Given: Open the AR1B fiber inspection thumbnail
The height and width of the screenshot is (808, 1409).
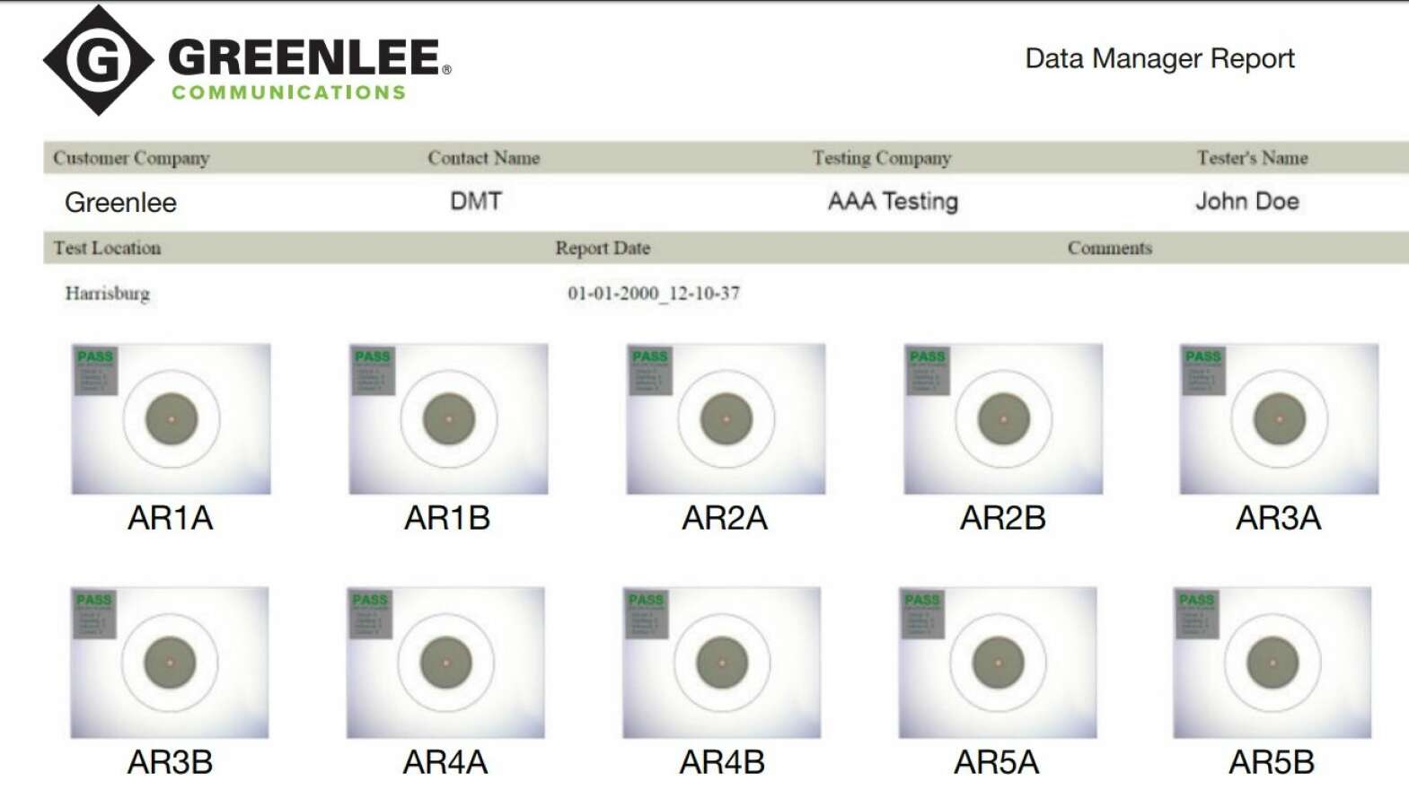Looking at the screenshot, I should pyautogui.click(x=448, y=418).
